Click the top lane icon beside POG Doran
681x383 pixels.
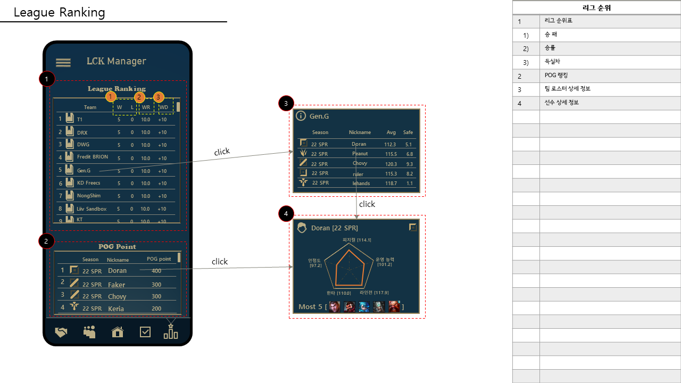[74, 270]
